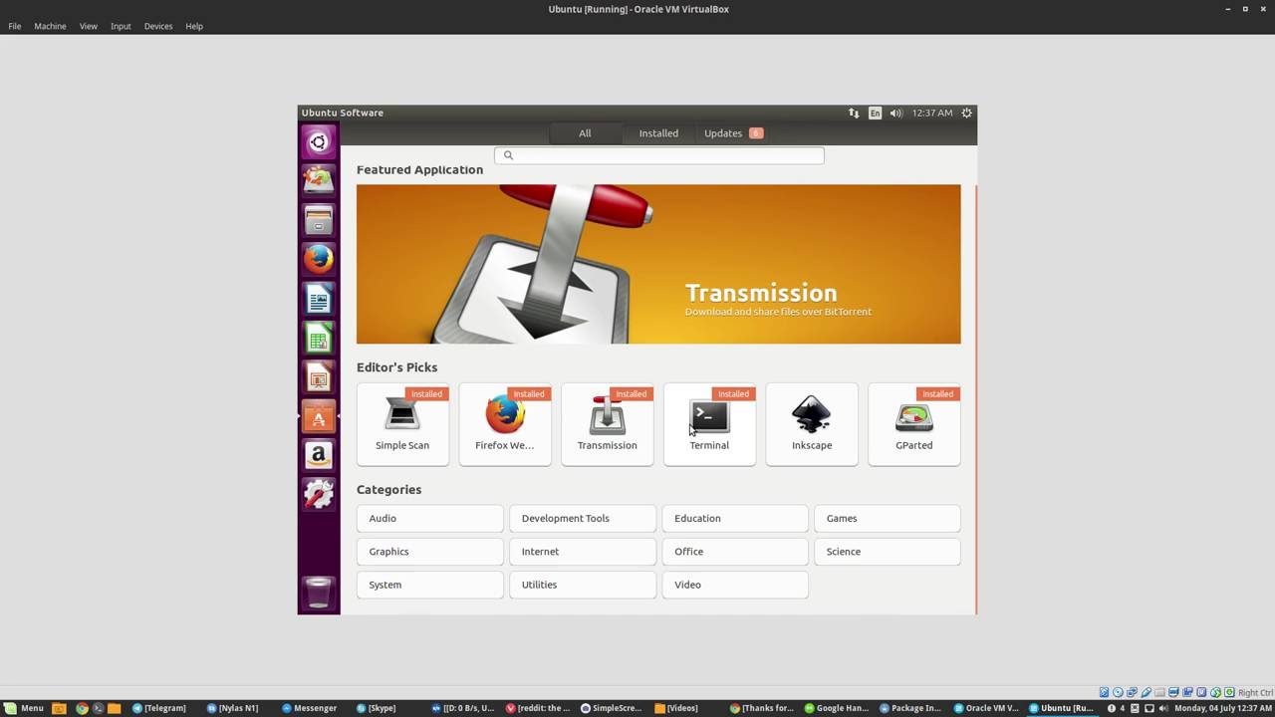Open the Firefox Web Browser pick tile
This screenshot has height=717, width=1275.
pos(505,424)
